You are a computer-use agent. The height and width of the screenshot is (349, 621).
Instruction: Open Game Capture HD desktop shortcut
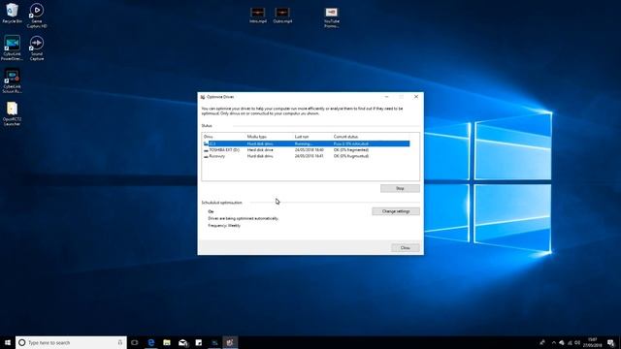point(37,16)
